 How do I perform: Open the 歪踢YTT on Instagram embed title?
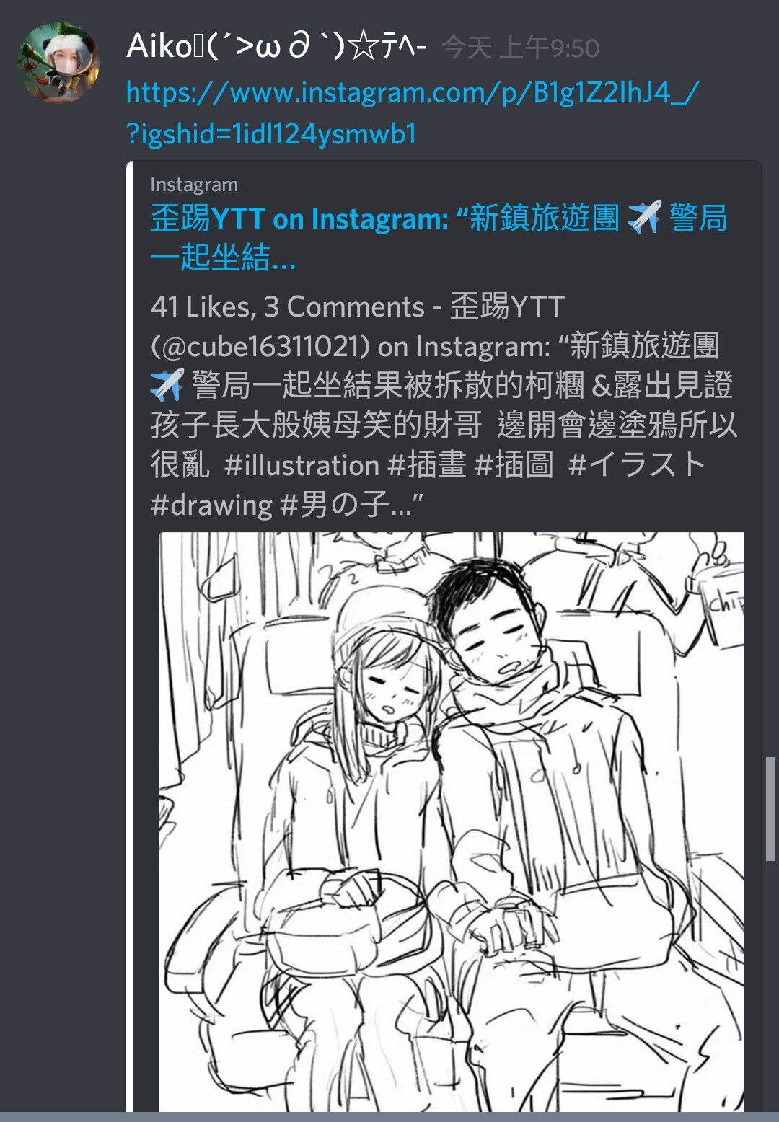[x=439, y=237]
